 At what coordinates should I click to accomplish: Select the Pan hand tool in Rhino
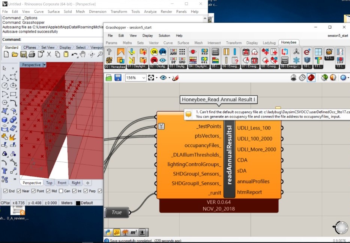(x=83, y=54)
